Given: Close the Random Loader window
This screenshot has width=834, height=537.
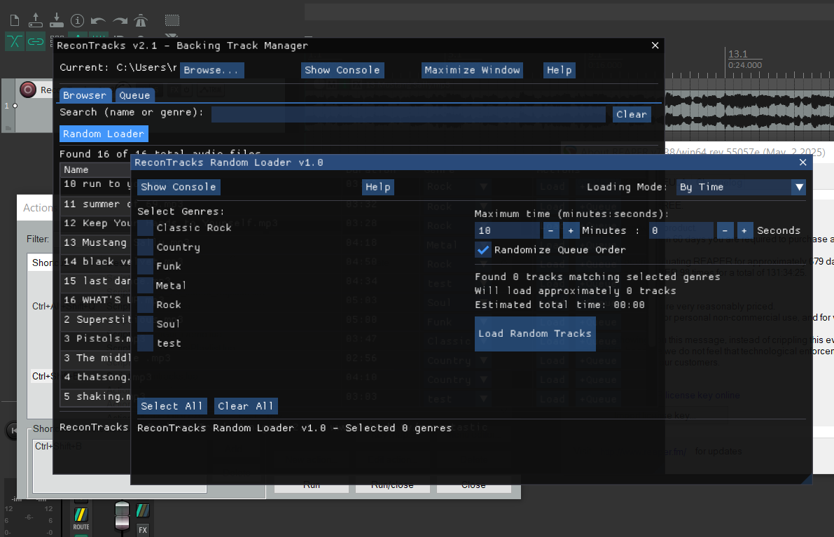Looking at the screenshot, I should coord(802,162).
